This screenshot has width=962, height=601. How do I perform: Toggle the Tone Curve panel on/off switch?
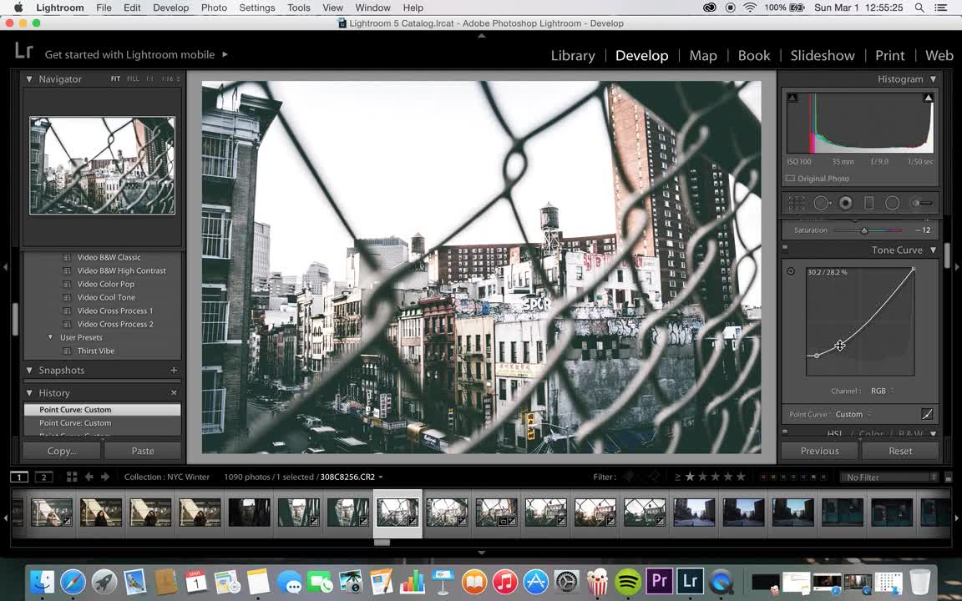(785, 248)
